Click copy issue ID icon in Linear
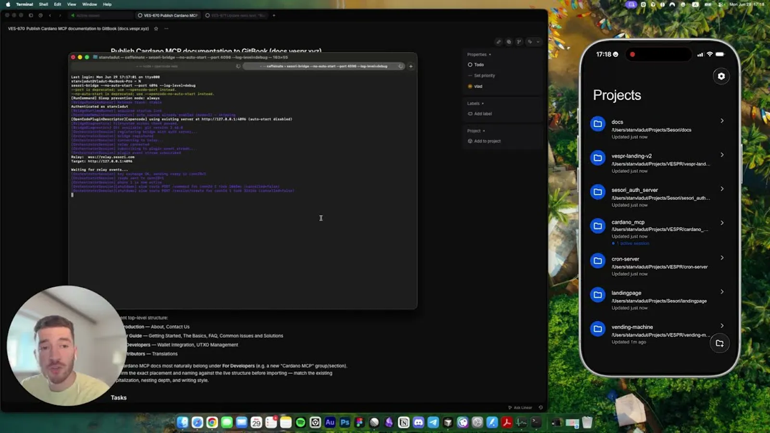This screenshot has height=433, width=770. click(509, 42)
